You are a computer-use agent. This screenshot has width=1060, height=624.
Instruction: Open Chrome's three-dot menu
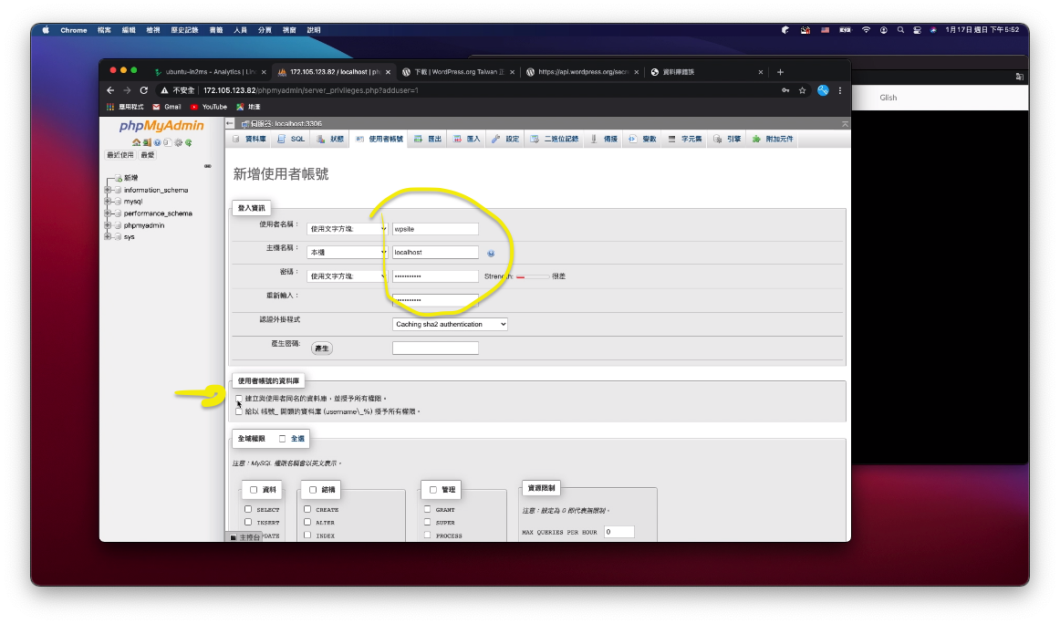click(x=840, y=90)
